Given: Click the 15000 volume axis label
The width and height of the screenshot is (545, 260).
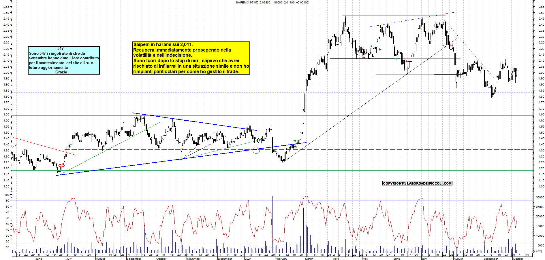Looking at the screenshot, I should (x=540, y=226).
